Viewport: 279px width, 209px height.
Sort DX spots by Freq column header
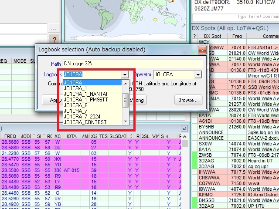(237, 37)
